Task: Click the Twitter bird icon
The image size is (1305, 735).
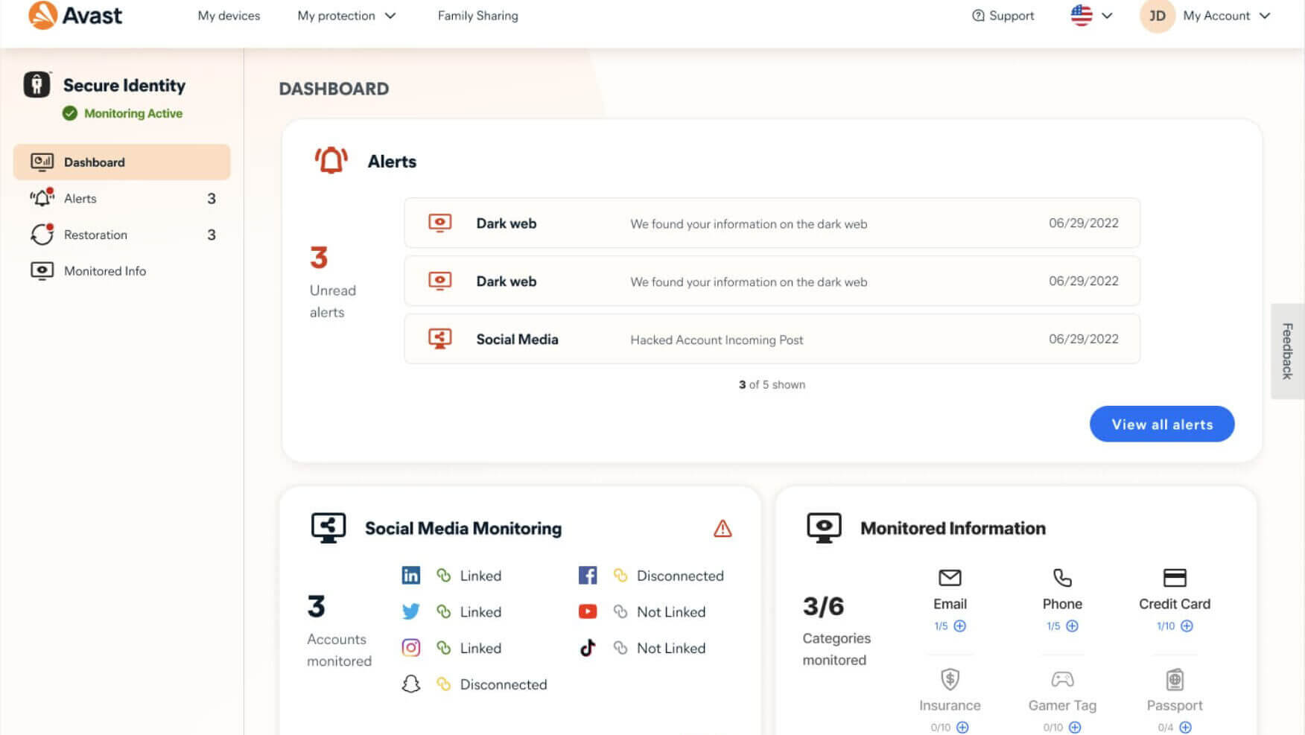Action: point(411,611)
